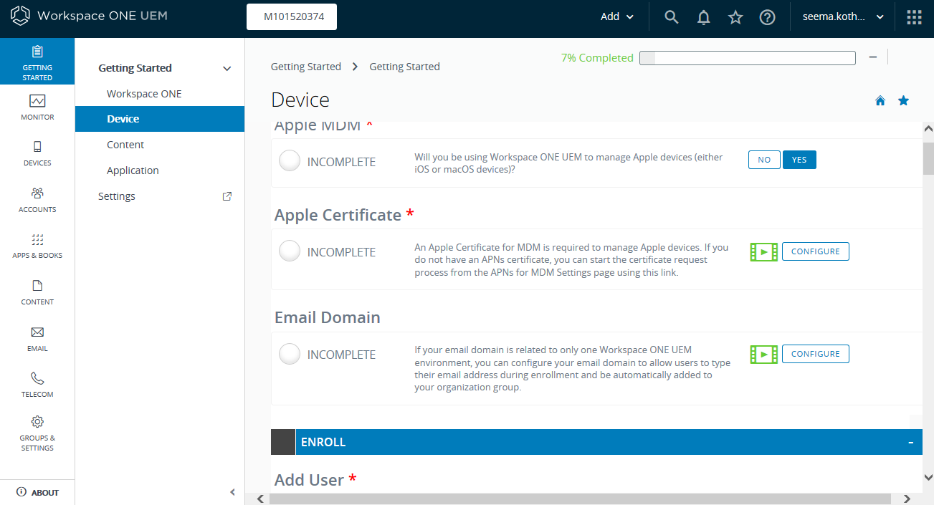The image size is (934, 505).
Task: Open the M101520374 organization group selector
Action: pos(292,17)
